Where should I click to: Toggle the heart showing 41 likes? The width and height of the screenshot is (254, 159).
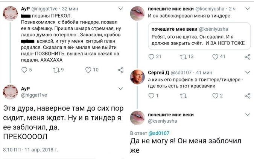[x=216, y=56]
